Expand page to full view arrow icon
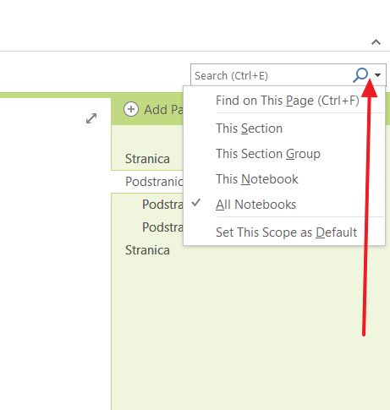390x410 pixels. point(91,118)
